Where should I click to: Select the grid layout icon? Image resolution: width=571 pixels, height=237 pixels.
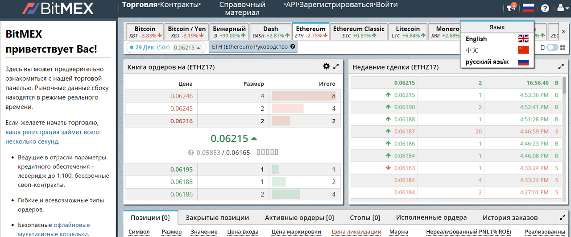563,47
